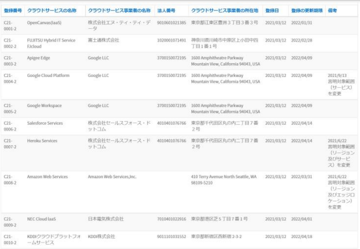The height and width of the screenshot is (249, 360).
Task: Select the OpenCanvas(IaaS) service name
Action: (x=44, y=23)
